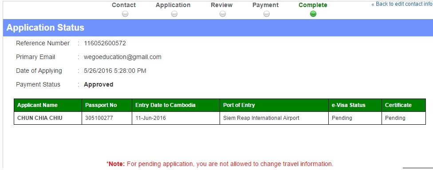The image size is (433, 170).
Task: Select the Review step label
Action: click(x=221, y=5)
